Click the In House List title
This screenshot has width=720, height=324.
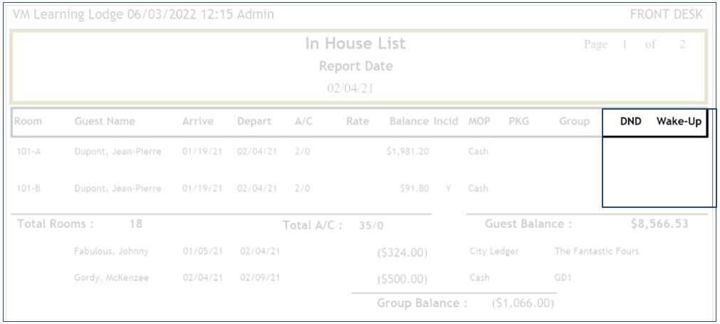(355, 43)
